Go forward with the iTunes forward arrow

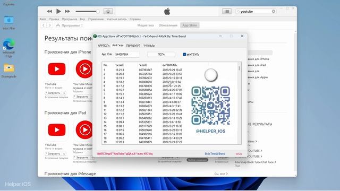click(x=49, y=25)
